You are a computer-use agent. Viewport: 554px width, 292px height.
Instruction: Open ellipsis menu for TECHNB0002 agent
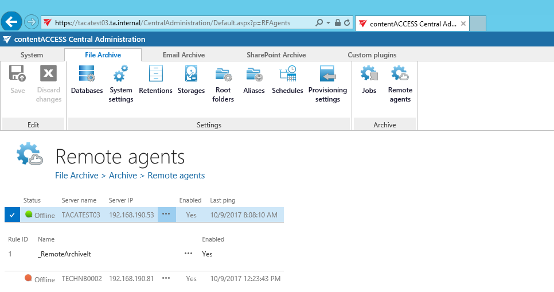pos(166,279)
